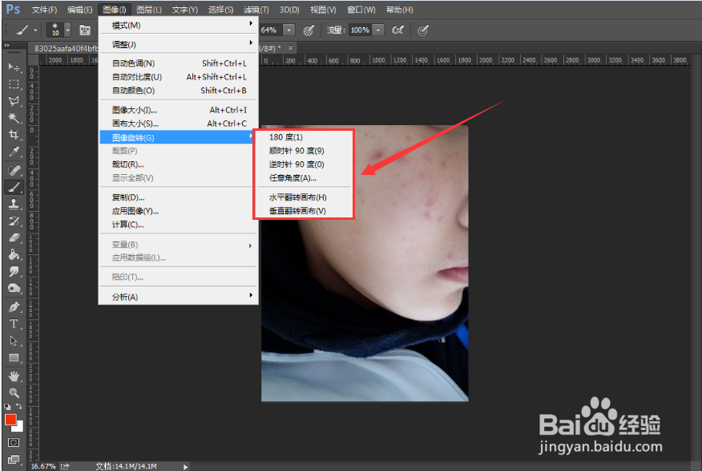Open 图像大小(I)... dialog
The height and width of the screenshot is (471, 702).
click(x=178, y=110)
